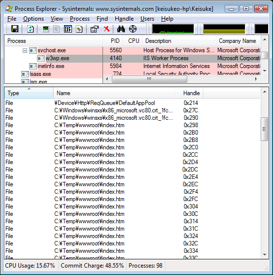
Task: Open the View menu
Action: 57,19
